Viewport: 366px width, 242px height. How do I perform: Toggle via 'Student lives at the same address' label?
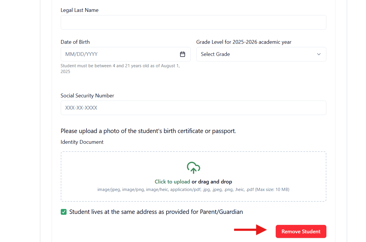(x=156, y=212)
